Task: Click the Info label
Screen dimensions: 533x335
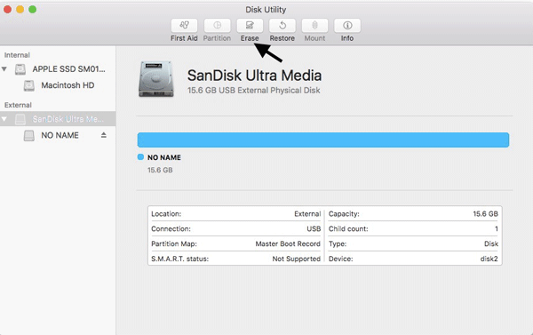Action: click(347, 38)
